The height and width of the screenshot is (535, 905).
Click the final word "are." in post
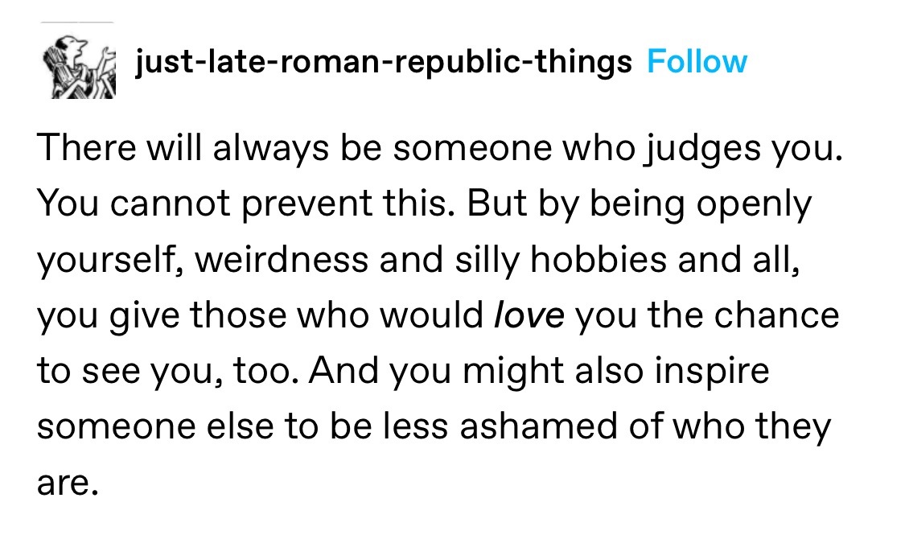(x=68, y=484)
